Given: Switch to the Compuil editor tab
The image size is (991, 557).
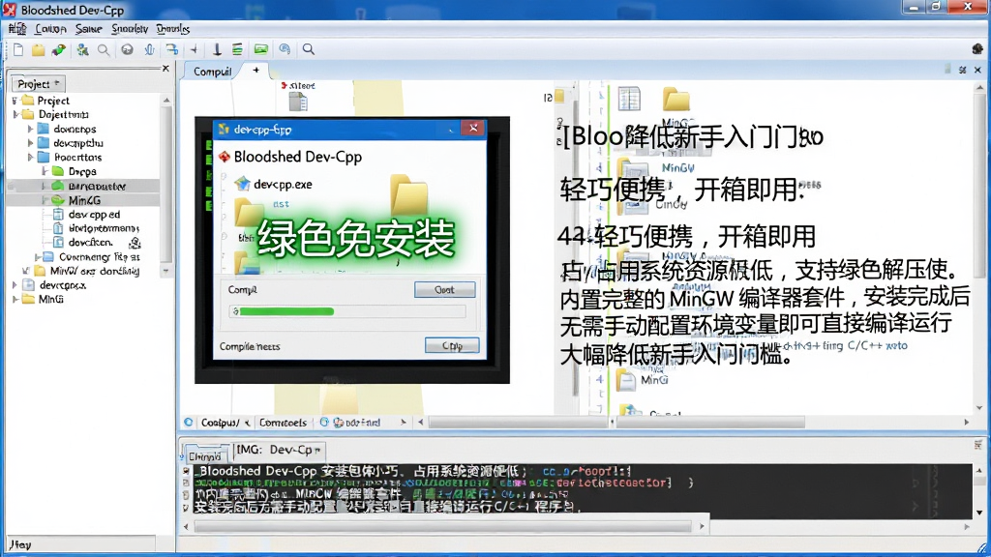Looking at the screenshot, I should (212, 72).
